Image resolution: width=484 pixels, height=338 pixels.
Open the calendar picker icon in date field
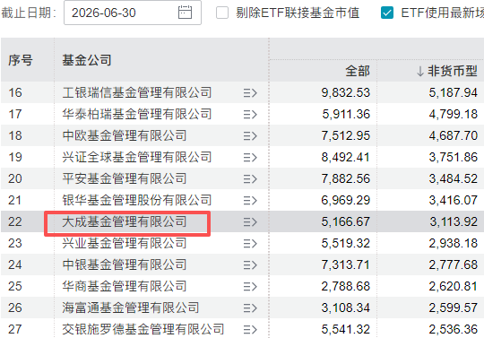185,13
